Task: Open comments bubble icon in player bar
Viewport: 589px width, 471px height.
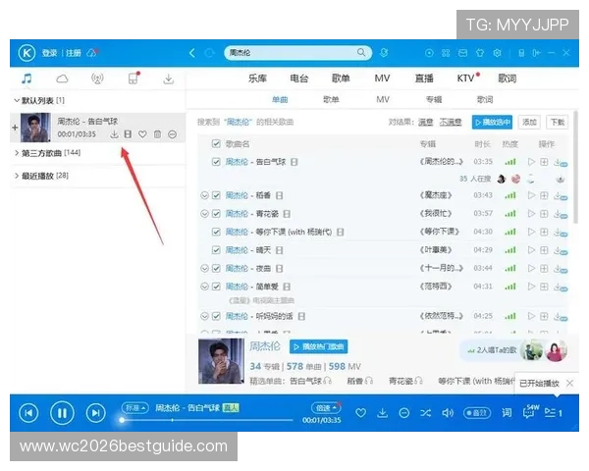Action: tap(530, 412)
